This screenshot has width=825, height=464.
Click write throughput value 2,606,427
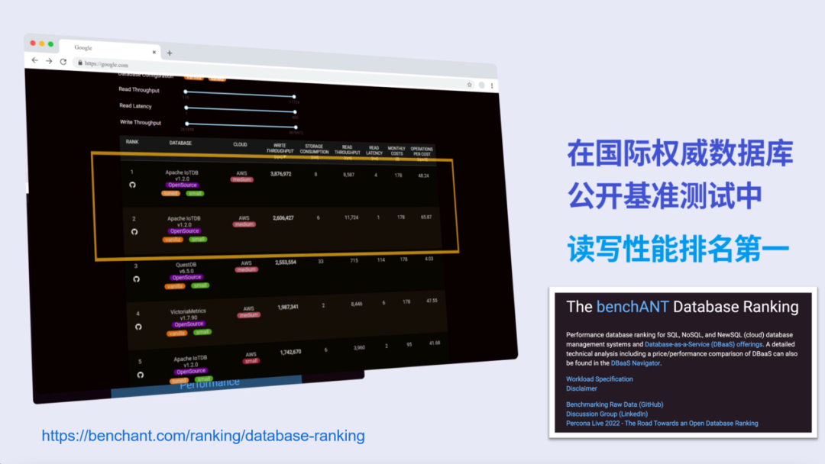coord(283,217)
